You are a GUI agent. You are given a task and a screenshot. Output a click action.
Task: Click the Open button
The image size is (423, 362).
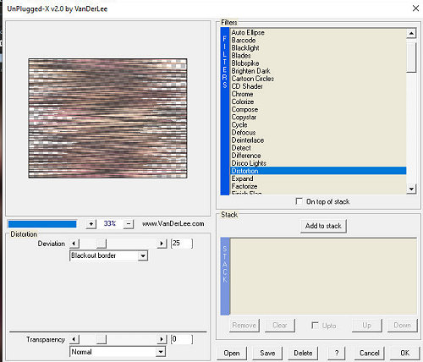(x=232, y=353)
